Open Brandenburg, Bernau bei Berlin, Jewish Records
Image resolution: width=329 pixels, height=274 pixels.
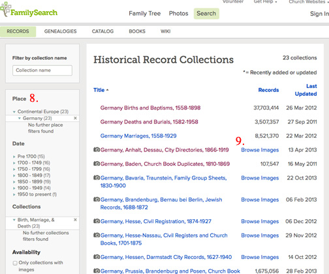(x=161, y=204)
